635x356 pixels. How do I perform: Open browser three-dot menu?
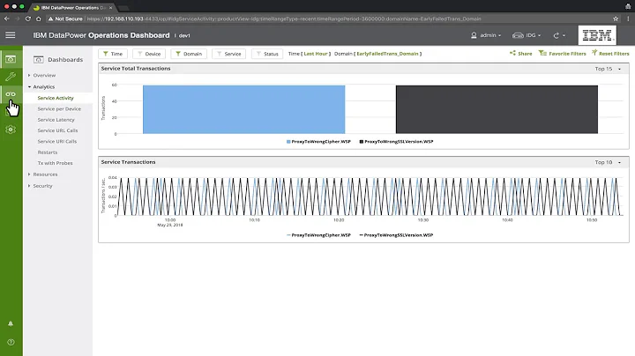tap(628, 19)
